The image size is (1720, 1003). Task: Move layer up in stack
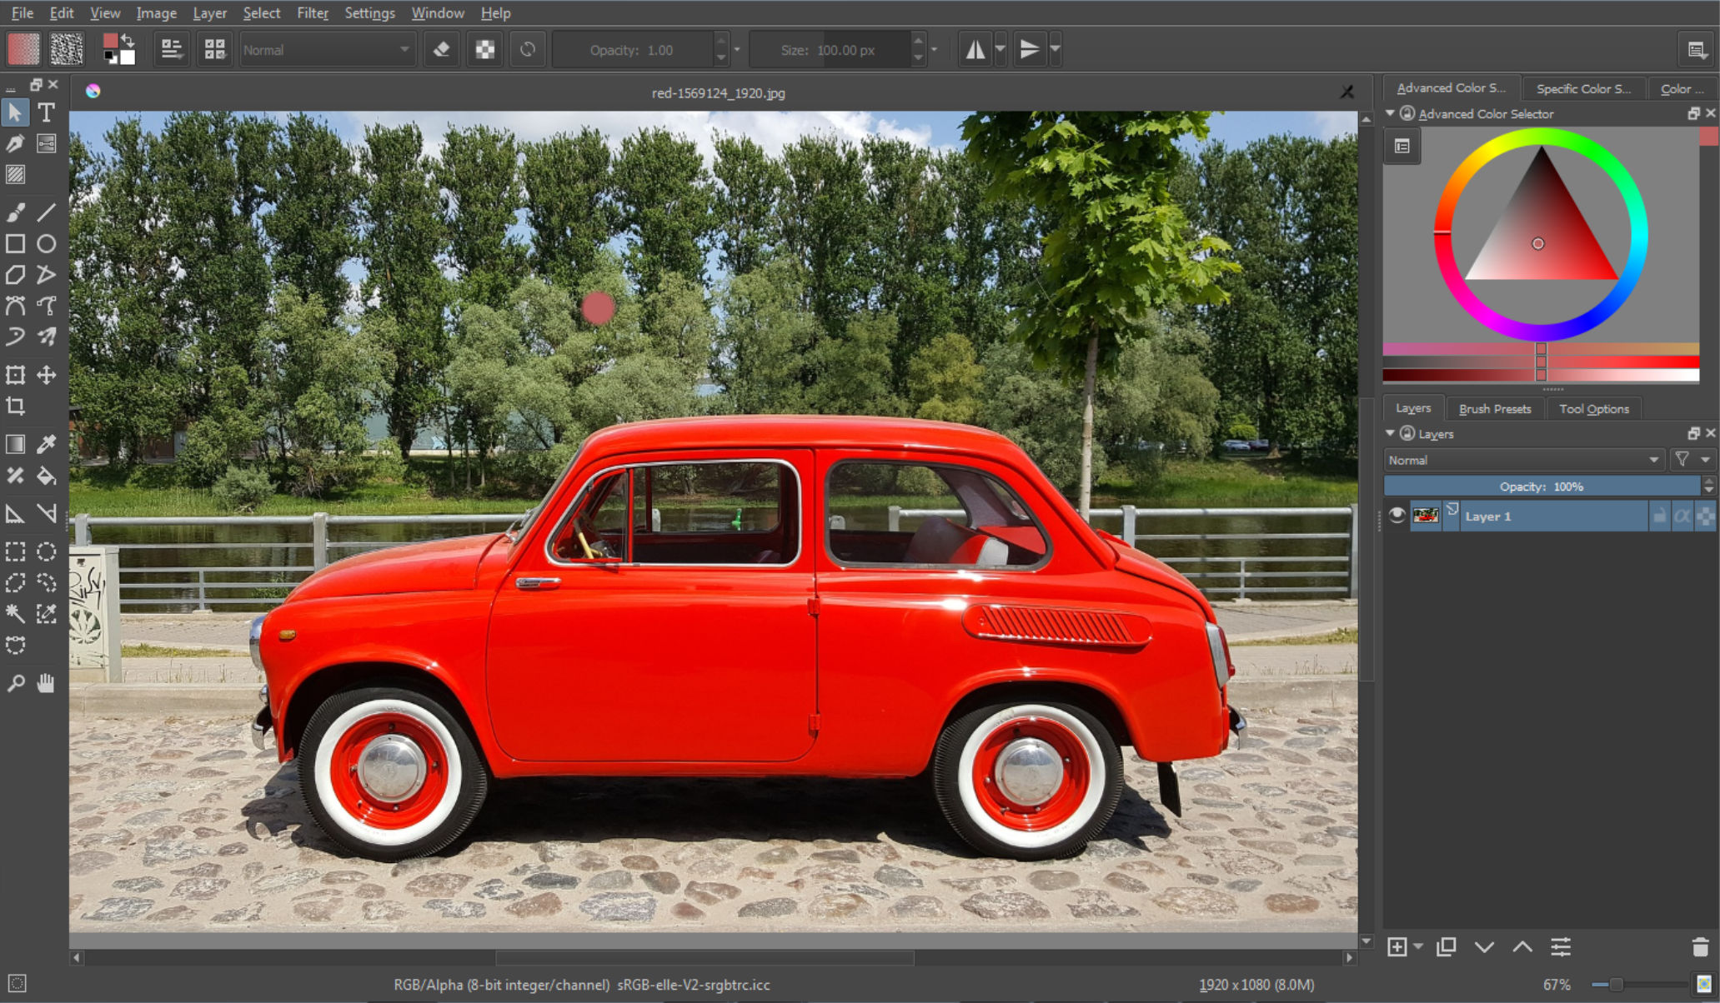1522,947
